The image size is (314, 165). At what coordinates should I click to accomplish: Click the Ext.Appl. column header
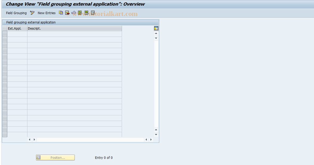pyautogui.click(x=17, y=29)
